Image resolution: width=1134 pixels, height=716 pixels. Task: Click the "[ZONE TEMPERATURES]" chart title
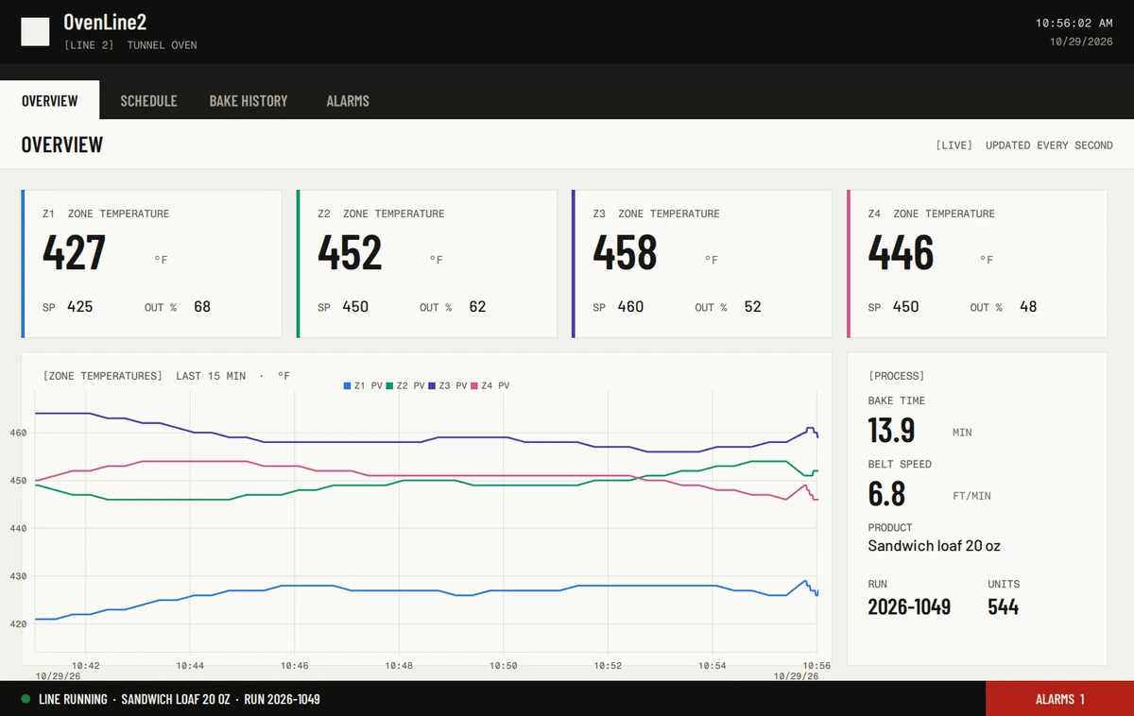103,376
